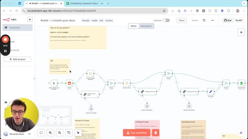Click the Share button
Viewport: 248px width, 139px height.
182,20
